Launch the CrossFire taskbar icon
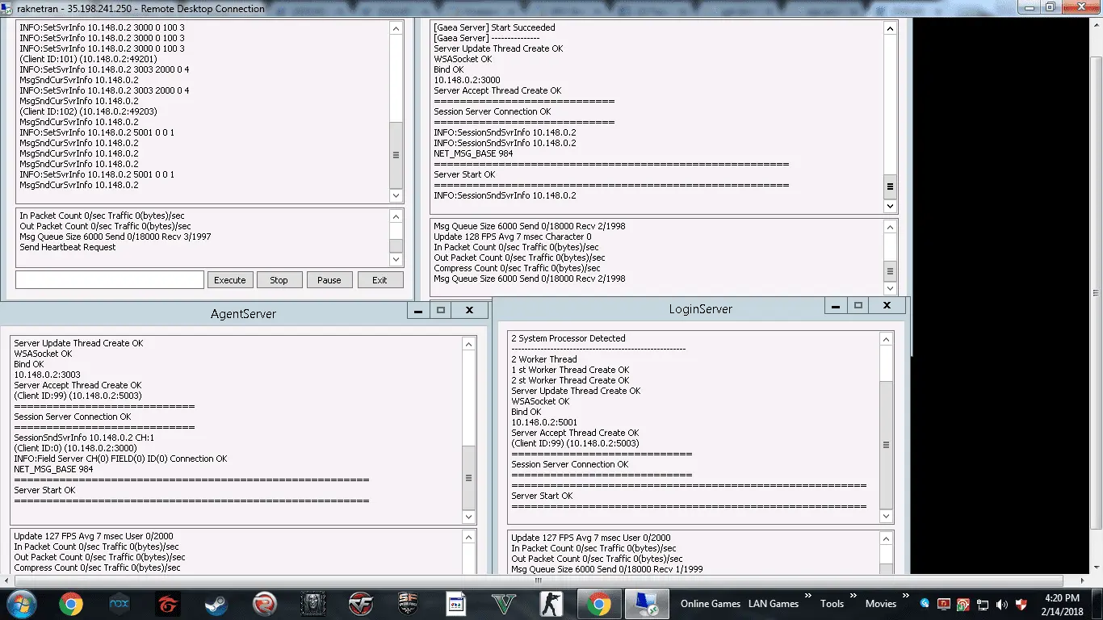The width and height of the screenshot is (1103, 620). click(361, 604)
